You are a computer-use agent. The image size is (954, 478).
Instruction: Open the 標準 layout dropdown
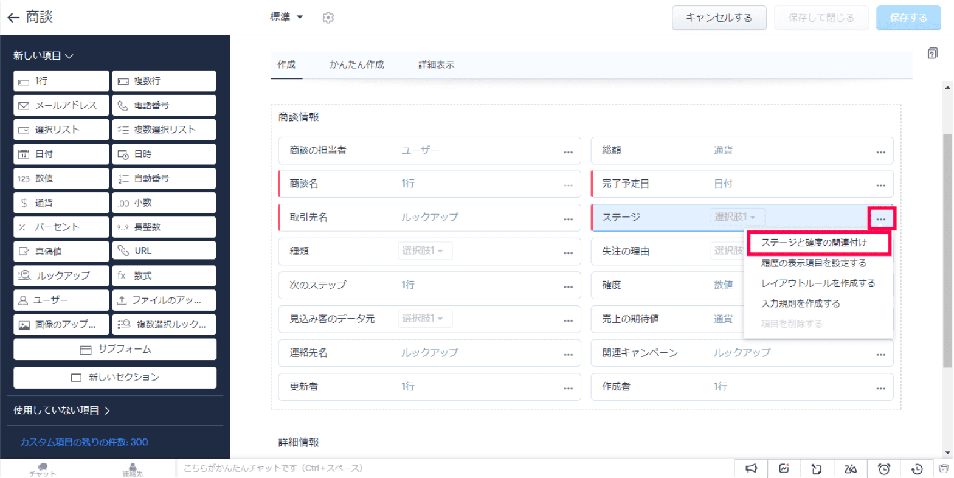(x=286, y=17)
